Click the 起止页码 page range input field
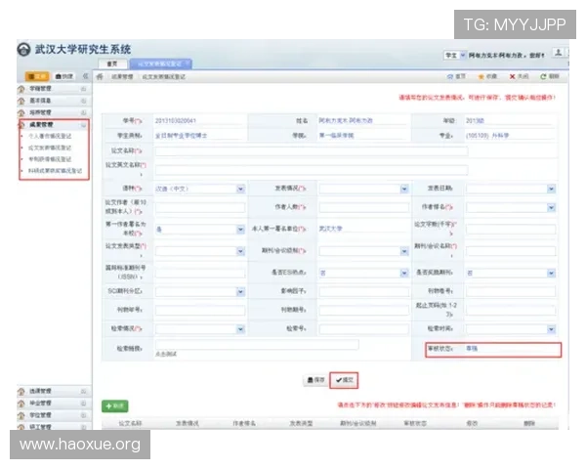Image resolution: width=586 pixels, height=469 pixels. click(511, 310)
